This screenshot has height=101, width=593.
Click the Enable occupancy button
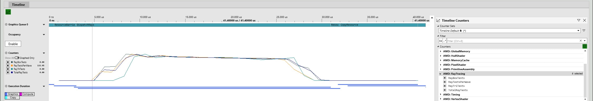[x=13, y=44]
